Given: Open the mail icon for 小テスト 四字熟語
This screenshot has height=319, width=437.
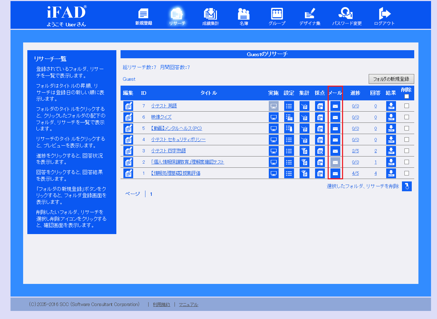Looking at the screenshot, I should click(x=335, y=151).
